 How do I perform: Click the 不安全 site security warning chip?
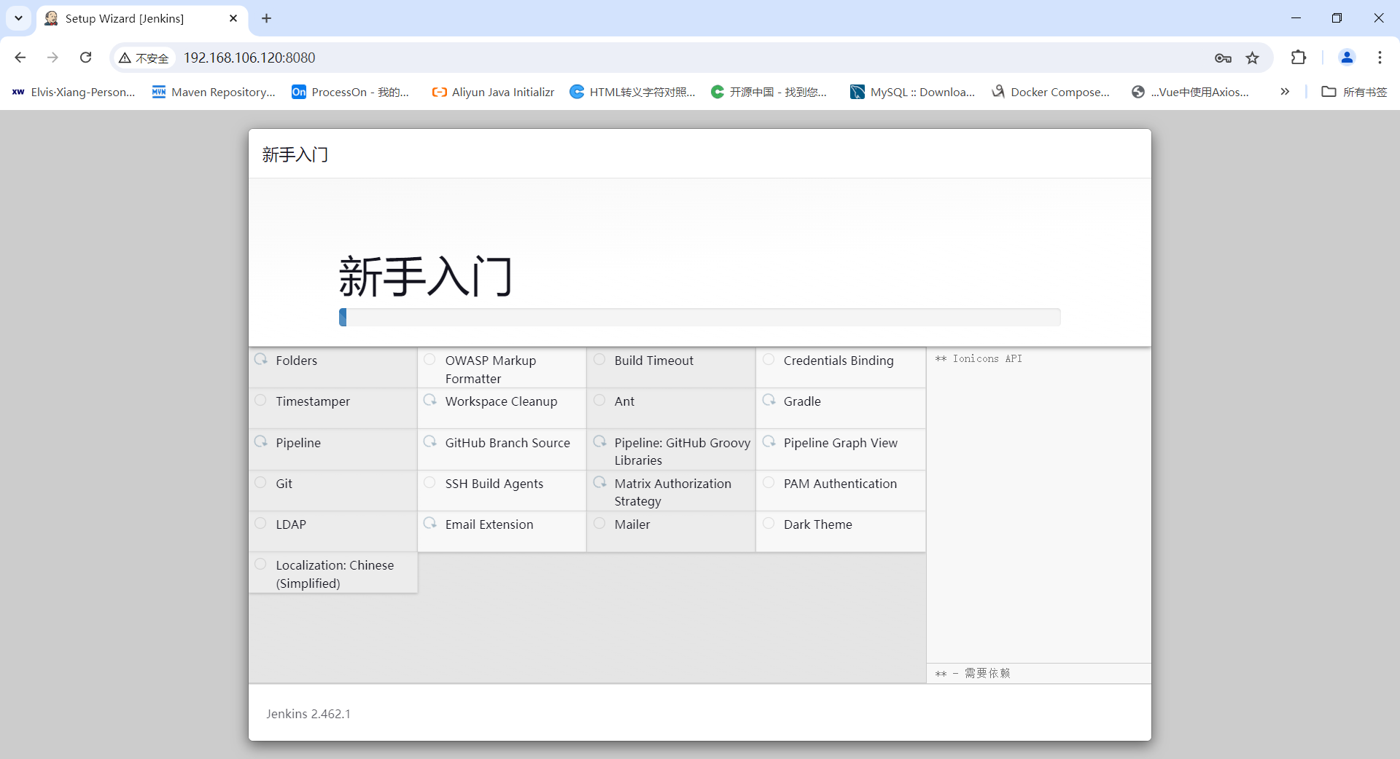pyautogui.click(x=144, y=58)
